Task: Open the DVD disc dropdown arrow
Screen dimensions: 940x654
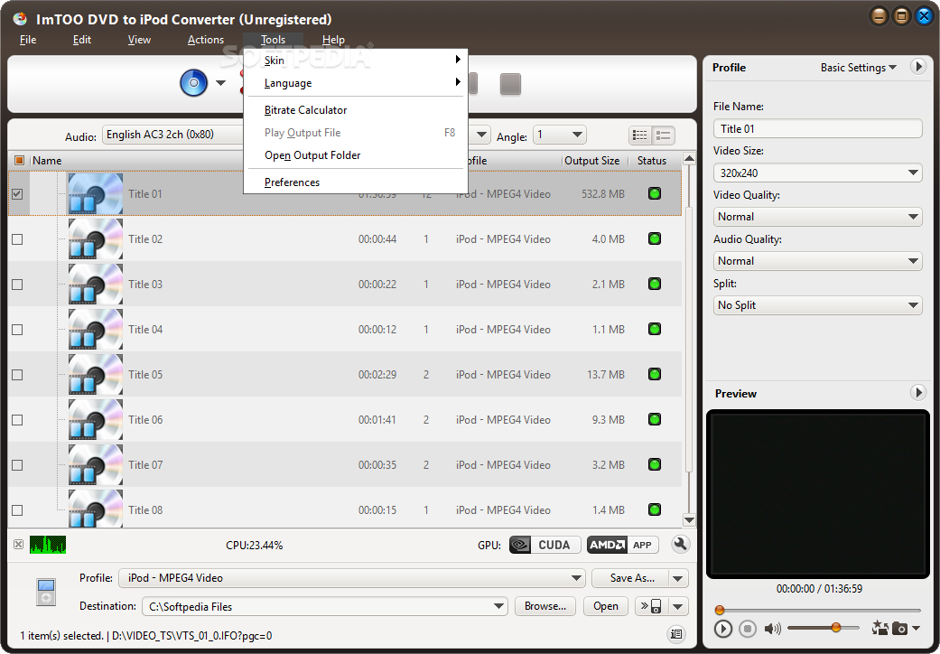Action: (x=220, y=83)
